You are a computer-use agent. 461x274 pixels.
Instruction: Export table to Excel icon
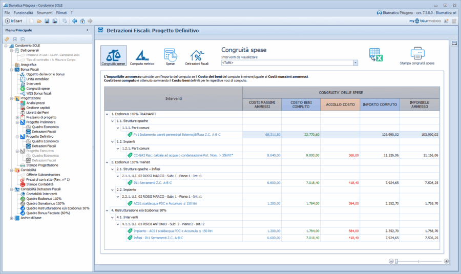click(376, 55)
